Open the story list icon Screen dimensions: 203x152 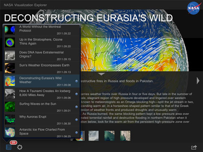9,147
